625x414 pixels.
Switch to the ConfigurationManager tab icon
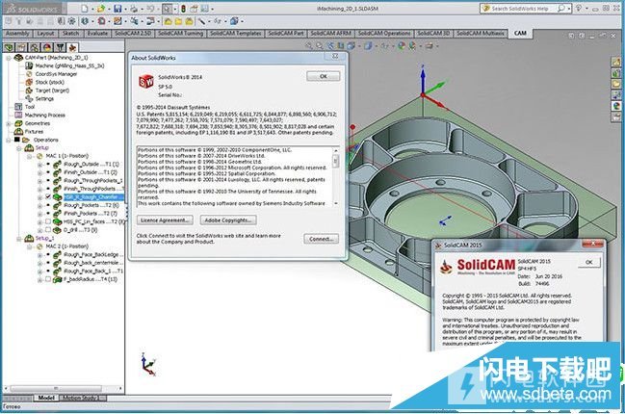[35, 48]
